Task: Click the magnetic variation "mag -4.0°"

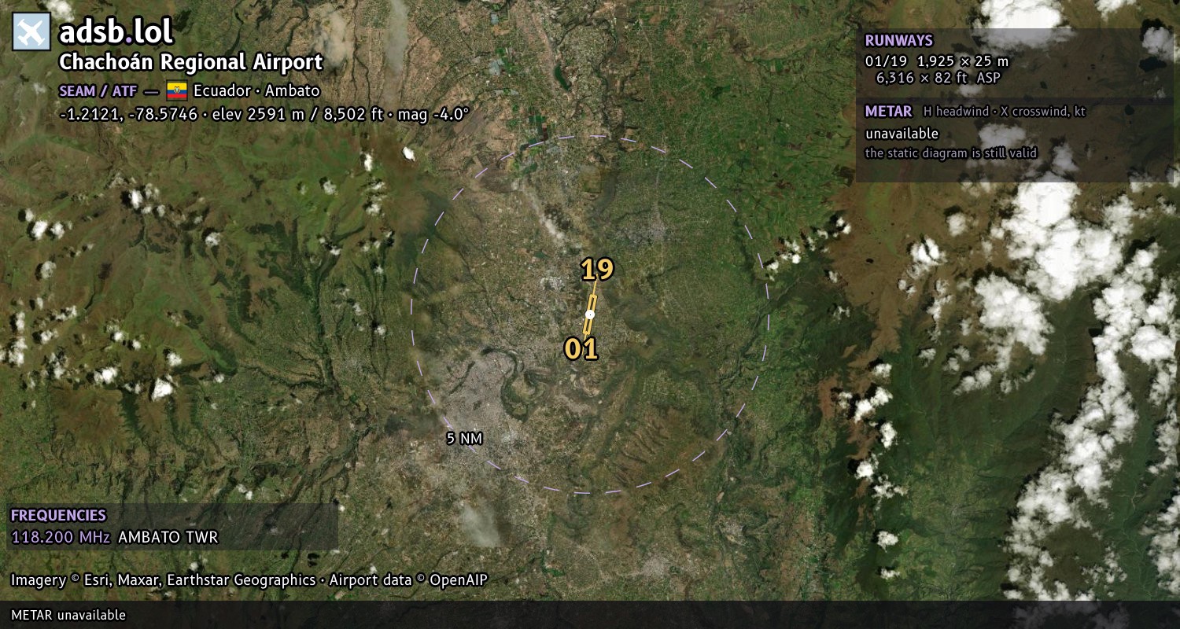Action: pyautogui.click(x=433, y=114)
